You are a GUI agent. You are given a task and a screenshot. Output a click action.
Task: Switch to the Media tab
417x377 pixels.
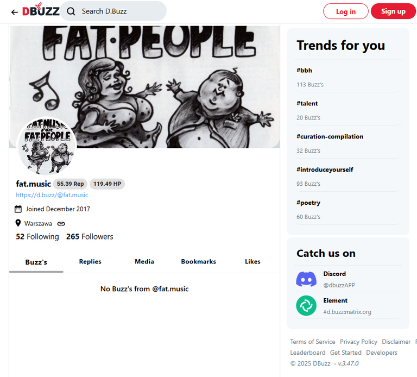[x=144, y=262]
